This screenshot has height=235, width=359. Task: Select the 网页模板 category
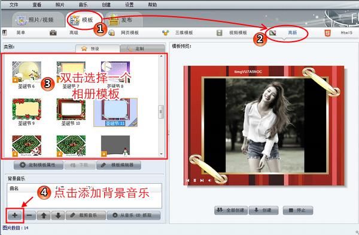(x=124, y=33)
